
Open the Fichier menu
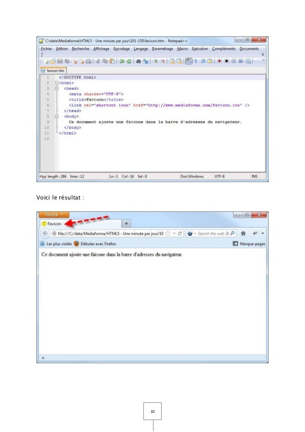46,49
